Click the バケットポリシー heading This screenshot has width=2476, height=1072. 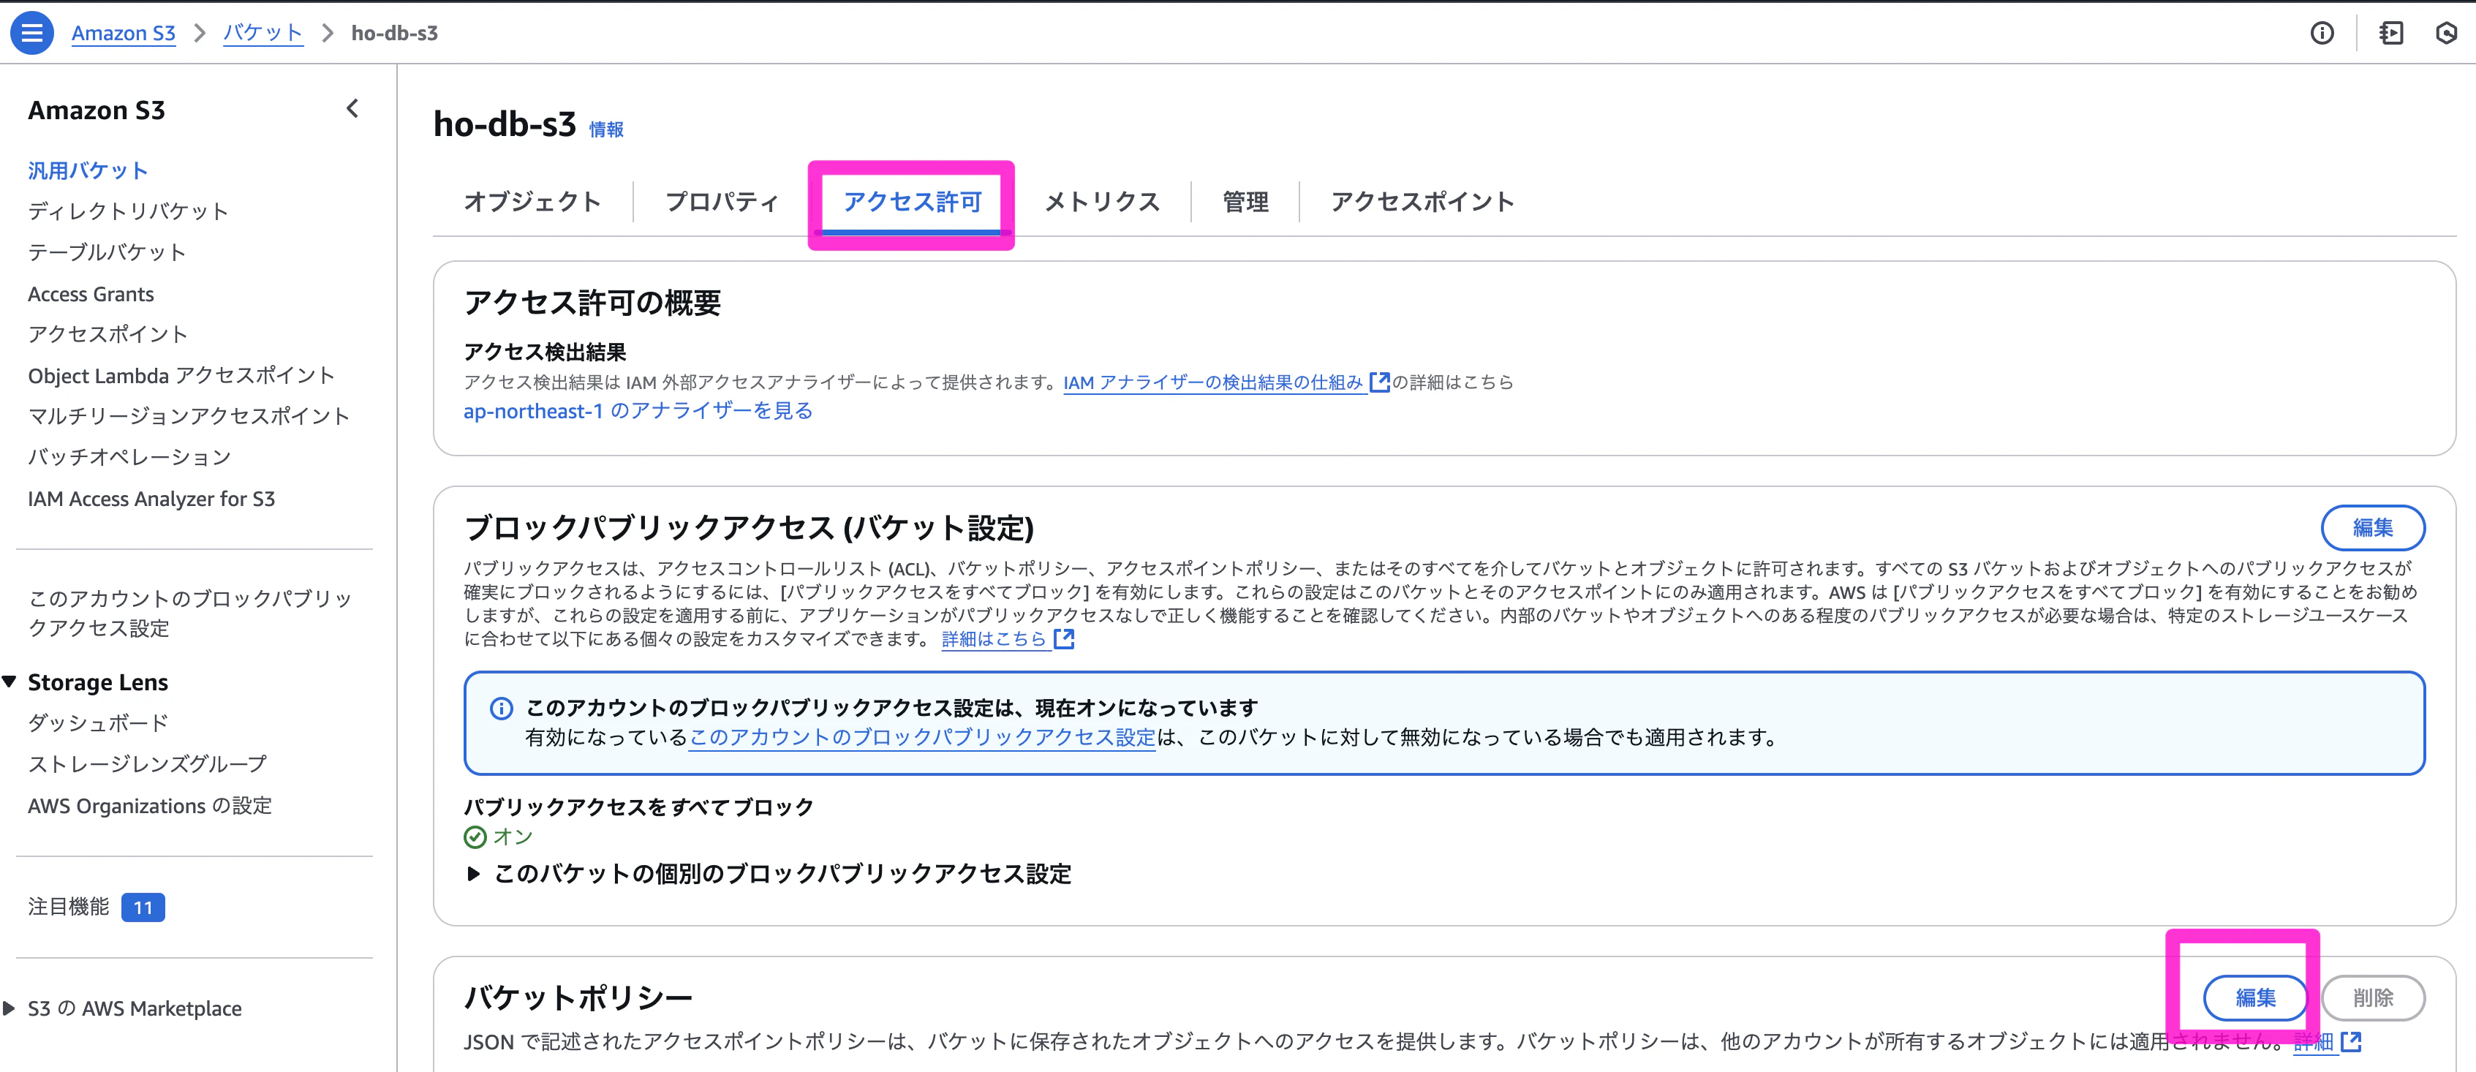[x=578, y=998]
